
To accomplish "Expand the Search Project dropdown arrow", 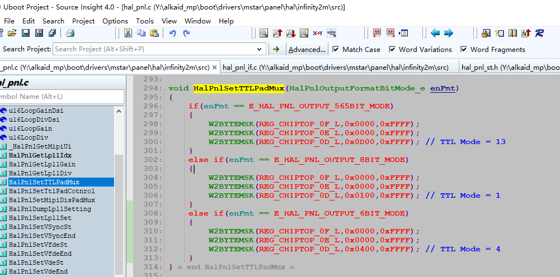I will point(260,49).
